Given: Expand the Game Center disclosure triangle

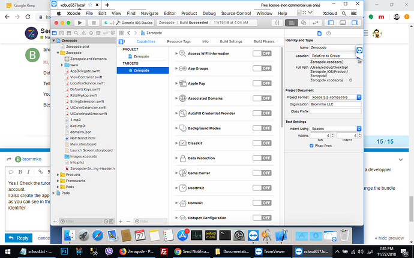Looking at the screenshot, I should coord(176,173).
